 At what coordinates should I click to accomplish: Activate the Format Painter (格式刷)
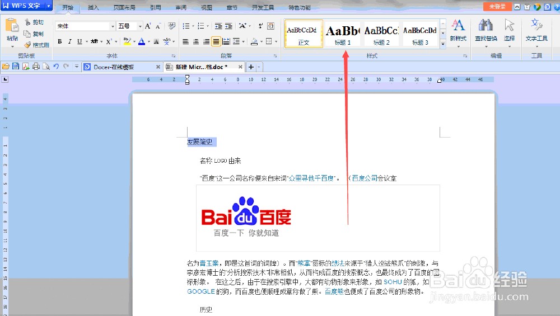point(36,45)
